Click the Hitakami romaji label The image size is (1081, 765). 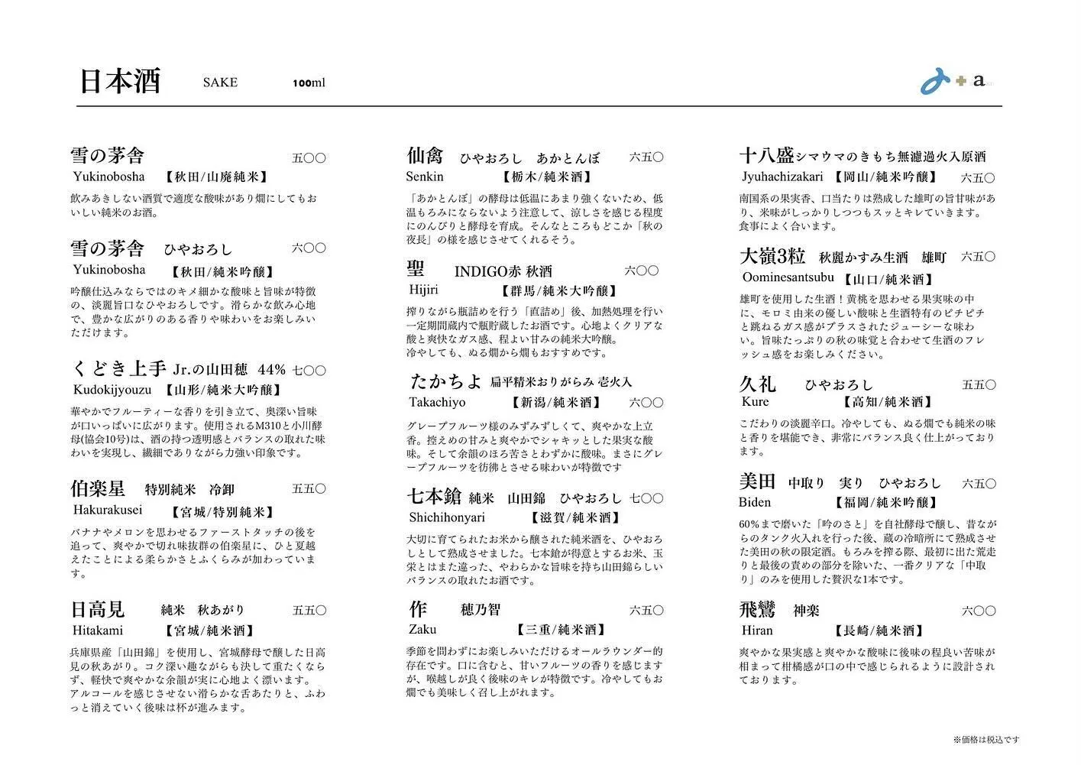pyautogui.click(x=98, y=630)
